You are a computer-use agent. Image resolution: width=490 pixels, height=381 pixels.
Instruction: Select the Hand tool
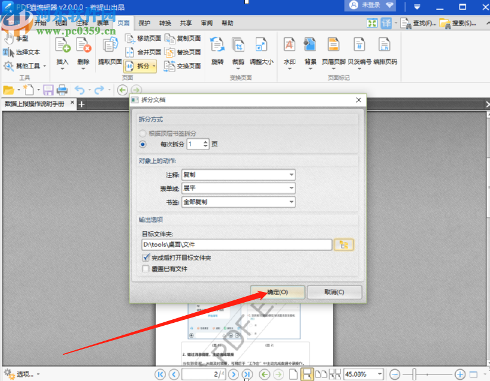point(16,39)
